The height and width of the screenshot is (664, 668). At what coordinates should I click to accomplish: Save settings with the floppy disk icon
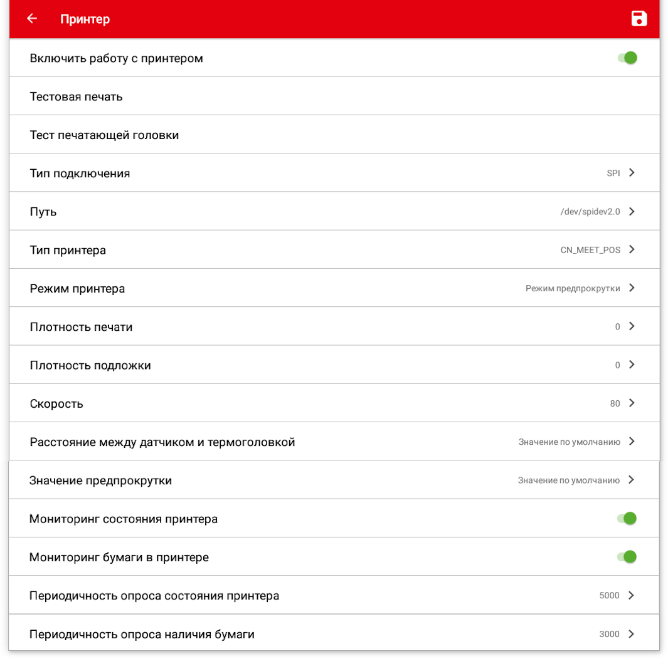click(x=639, y=19)
